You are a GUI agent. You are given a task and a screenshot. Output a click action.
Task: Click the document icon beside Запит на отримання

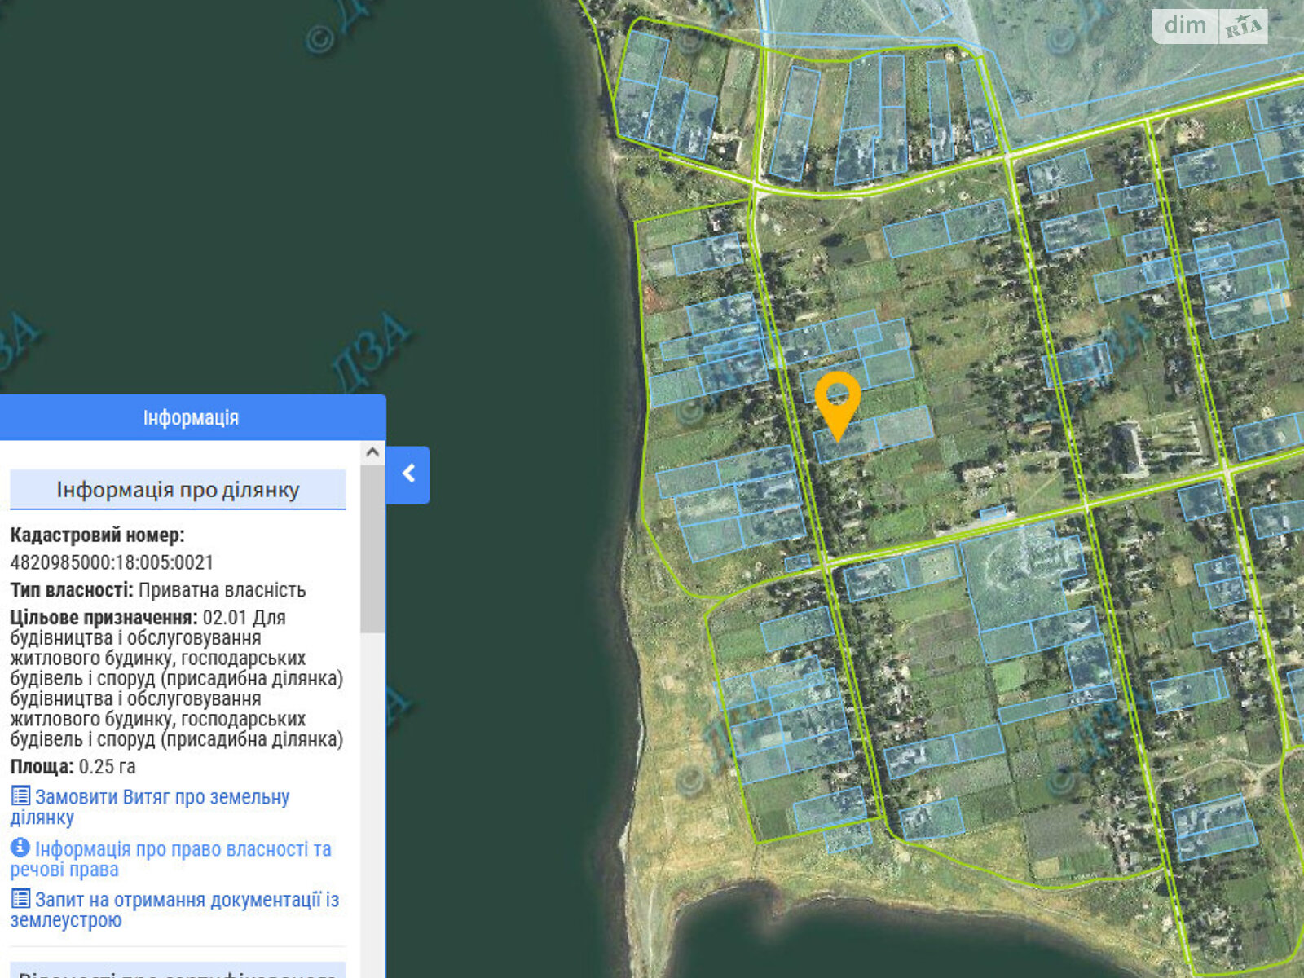tap(20, 899)
